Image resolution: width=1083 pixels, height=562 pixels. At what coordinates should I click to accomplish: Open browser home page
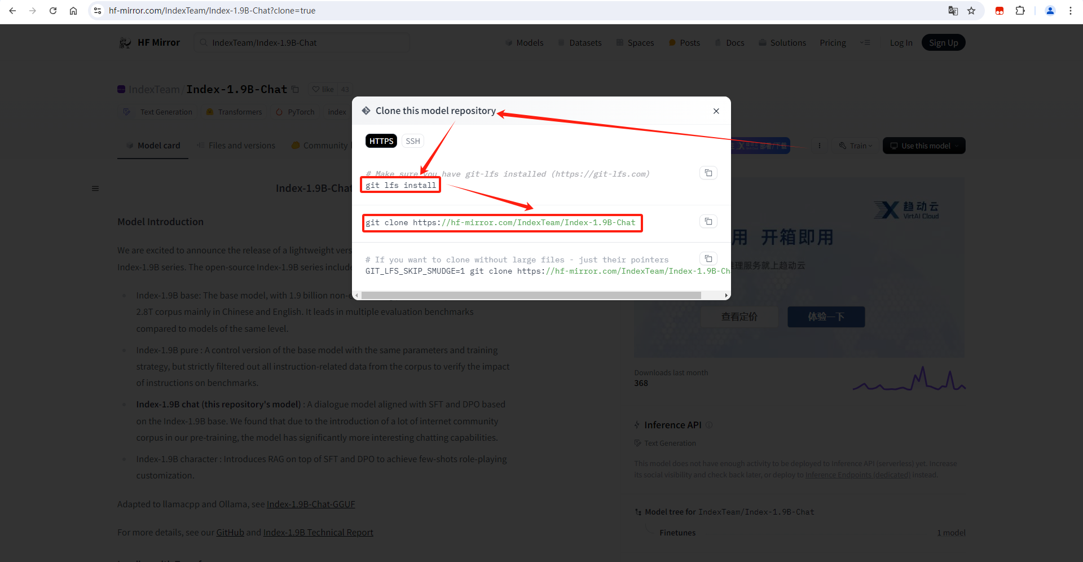[73, 11]
